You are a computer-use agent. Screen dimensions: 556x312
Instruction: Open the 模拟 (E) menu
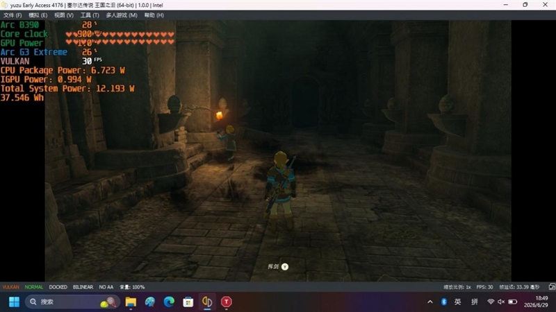tap(38, 15)
